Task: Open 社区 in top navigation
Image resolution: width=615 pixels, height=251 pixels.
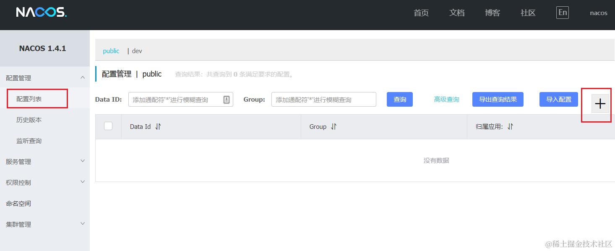Action: [528, 13]
